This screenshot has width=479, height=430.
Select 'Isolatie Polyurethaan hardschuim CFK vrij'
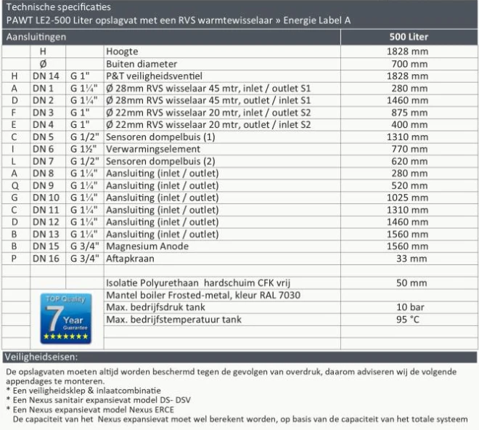198,283
